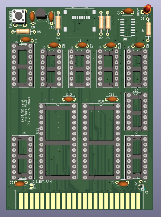Select the D2 diode
This screenshot has height=217, width=161.
[141, 185]
